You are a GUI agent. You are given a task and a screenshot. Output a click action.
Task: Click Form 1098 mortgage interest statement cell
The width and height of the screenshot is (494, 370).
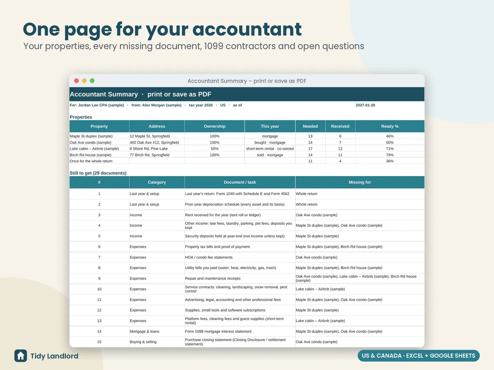tap(240, 331)
